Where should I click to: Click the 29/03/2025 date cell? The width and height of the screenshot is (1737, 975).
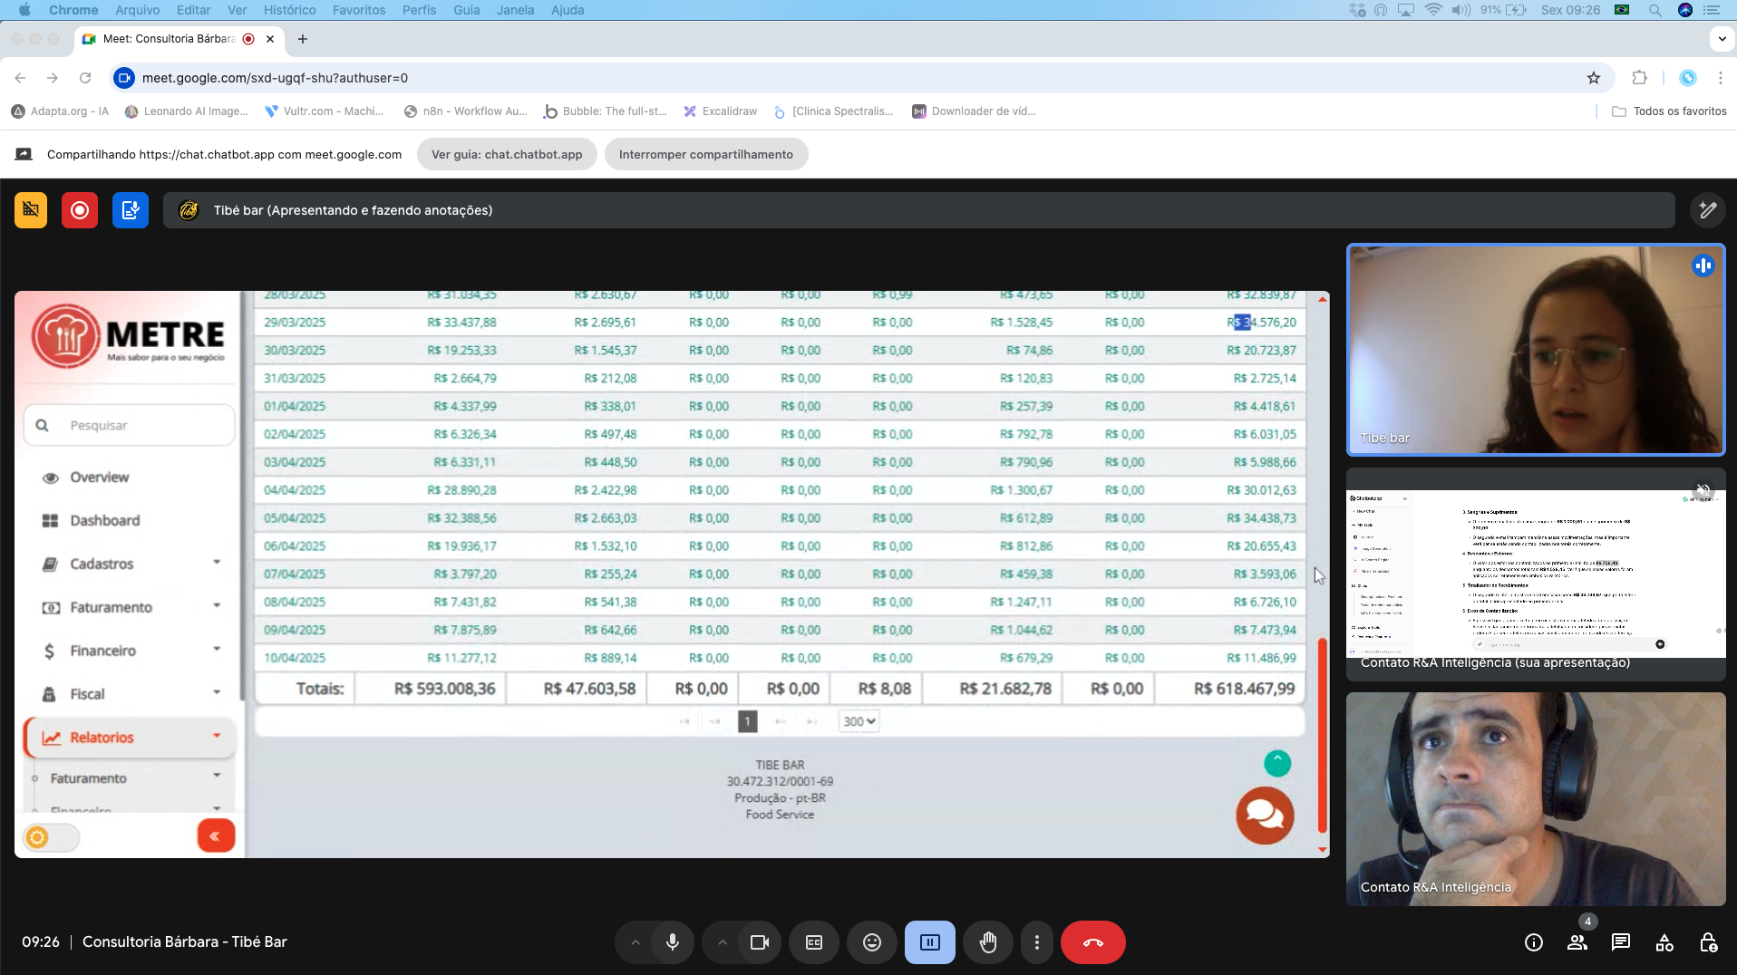pos(295,323)
